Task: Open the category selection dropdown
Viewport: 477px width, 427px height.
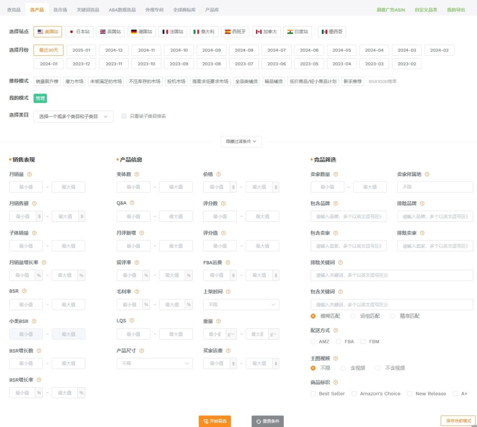Action: click(x=73, y=117)
